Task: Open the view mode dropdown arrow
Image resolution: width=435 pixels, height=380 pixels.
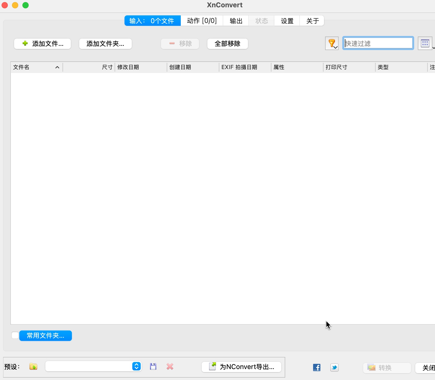Action: pos(433,48)
